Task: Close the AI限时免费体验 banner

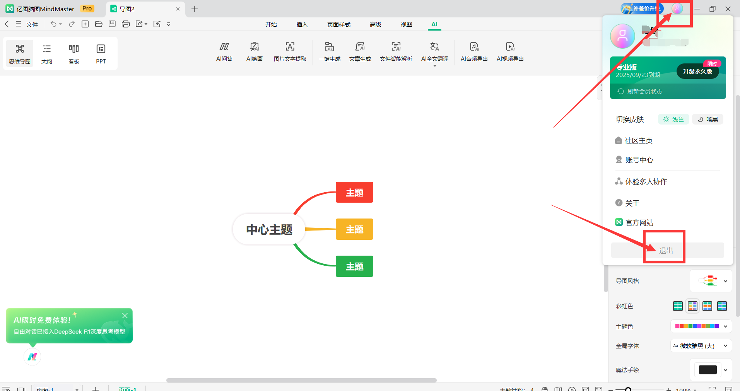Action: pos(125,316)
